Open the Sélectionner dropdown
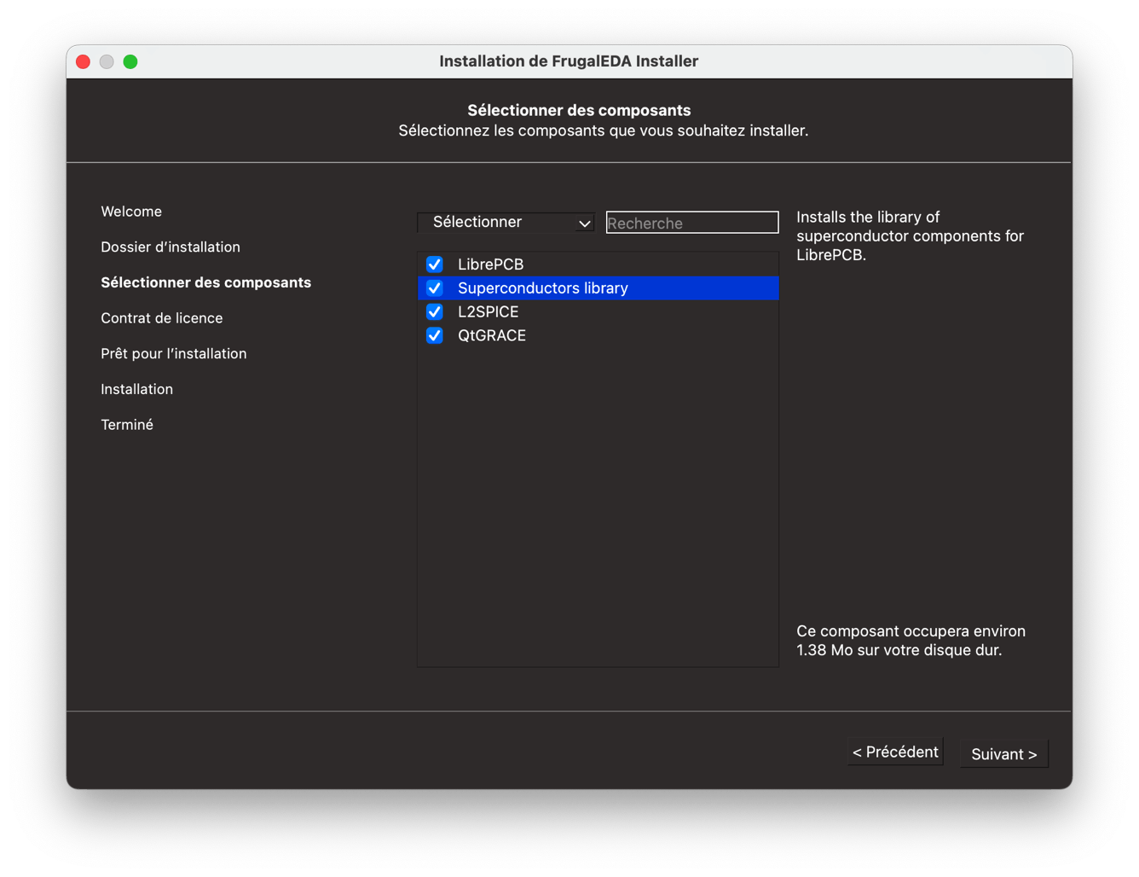 [505, 223]
